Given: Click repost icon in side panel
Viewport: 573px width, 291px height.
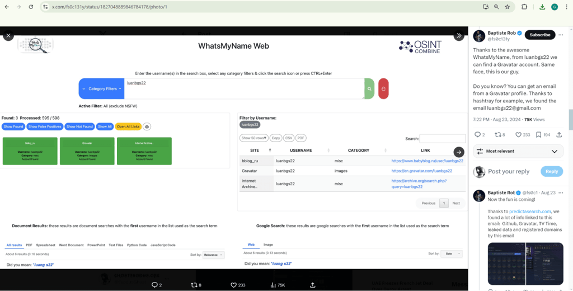Looking at the screenshot, I should pos(497,134).
